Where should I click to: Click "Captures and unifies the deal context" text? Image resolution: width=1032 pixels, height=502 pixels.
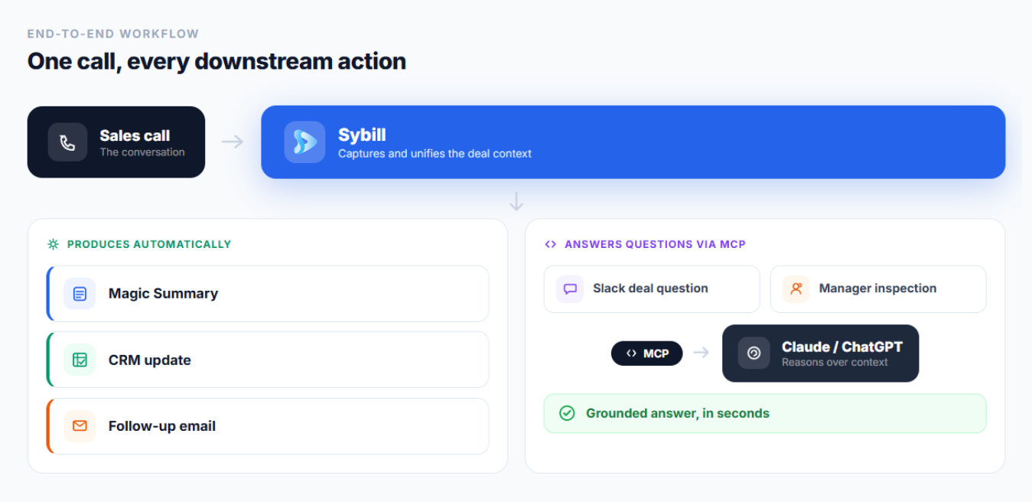pyautogui.click(x=435, y=154)
